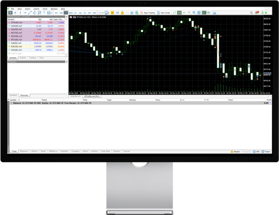Click the search magnifier in toolbar
Viewport: 279px width, 215px height.
pos(252,13)
